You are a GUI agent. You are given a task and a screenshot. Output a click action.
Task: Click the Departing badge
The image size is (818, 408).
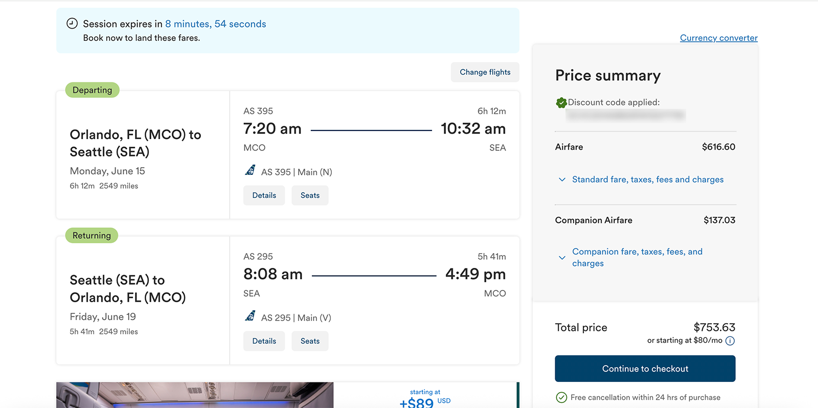pos(92,89)
